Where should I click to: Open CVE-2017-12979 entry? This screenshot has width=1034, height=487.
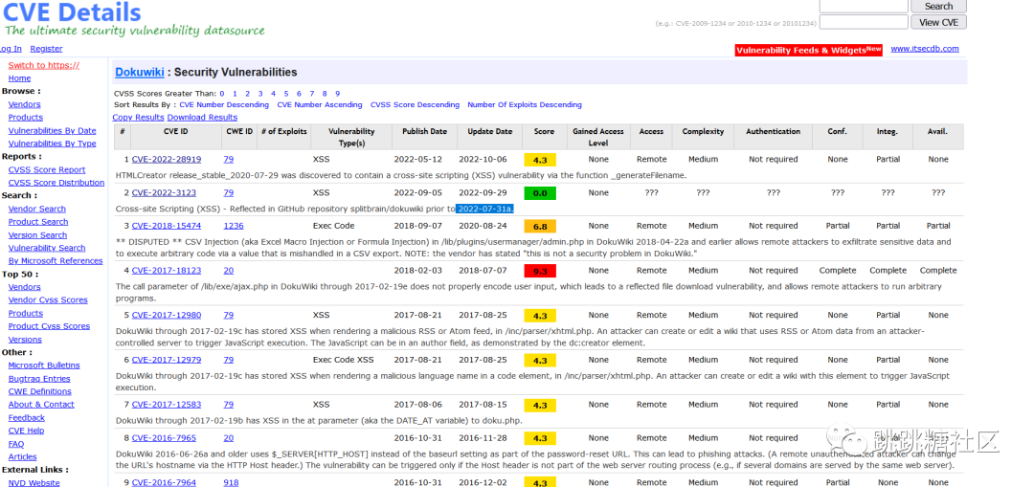coord(167,360)
